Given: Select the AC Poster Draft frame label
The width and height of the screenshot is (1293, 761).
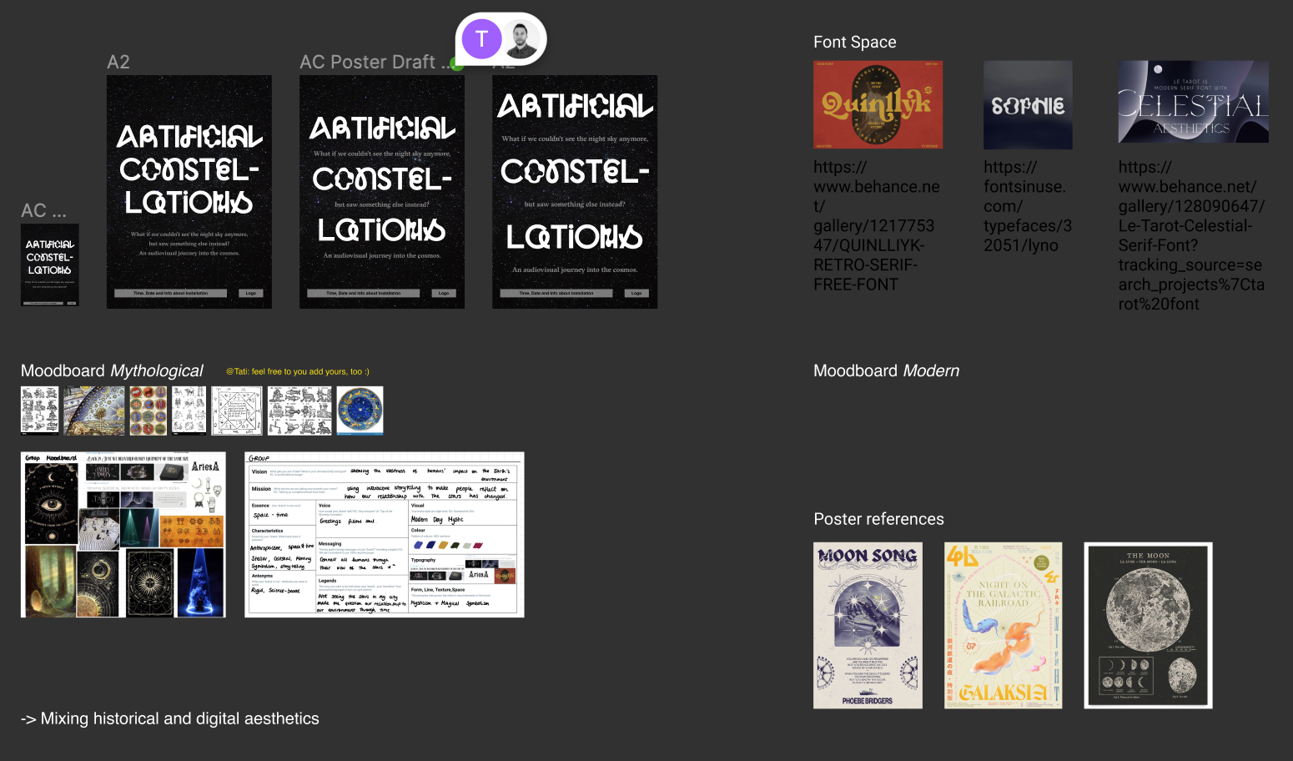Looking at the screenshot, I should point(375,62).
